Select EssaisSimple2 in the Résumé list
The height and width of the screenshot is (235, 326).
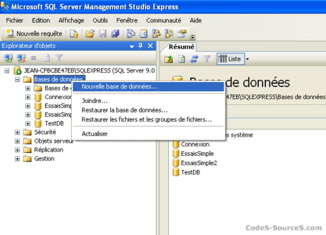pos(199,163)
